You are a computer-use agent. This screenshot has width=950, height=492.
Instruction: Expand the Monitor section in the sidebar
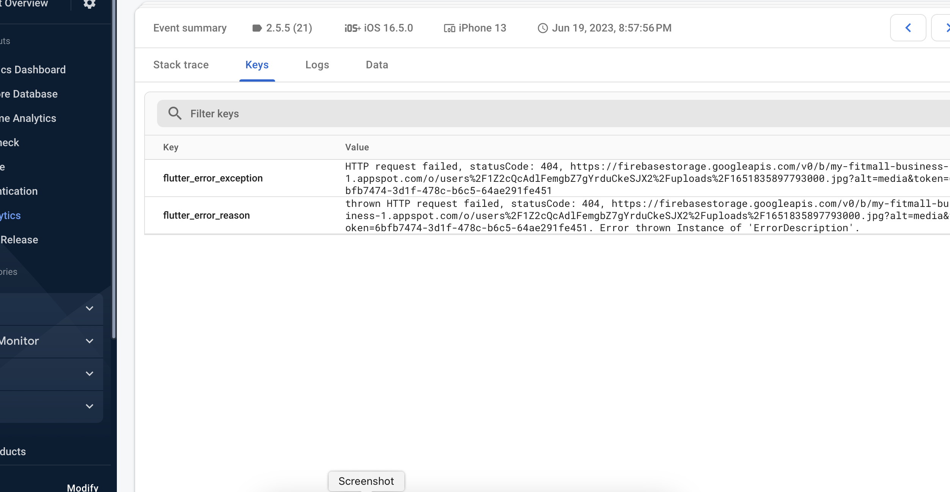tap(89, 341)
